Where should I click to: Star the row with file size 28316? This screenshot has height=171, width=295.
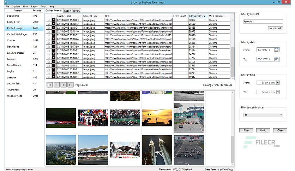(49, 35)
